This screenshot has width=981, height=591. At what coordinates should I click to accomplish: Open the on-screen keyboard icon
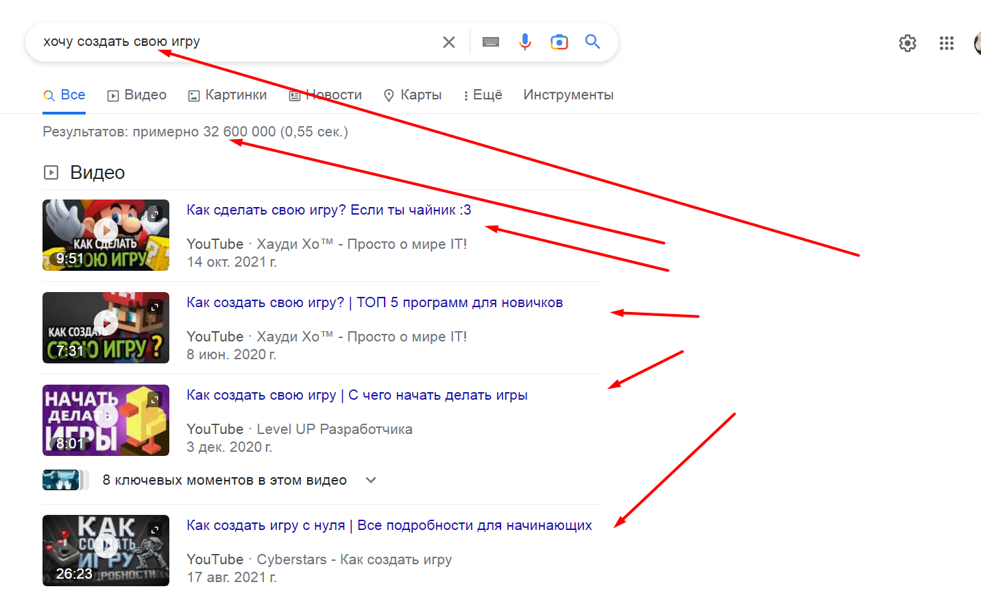coord(491,42)
